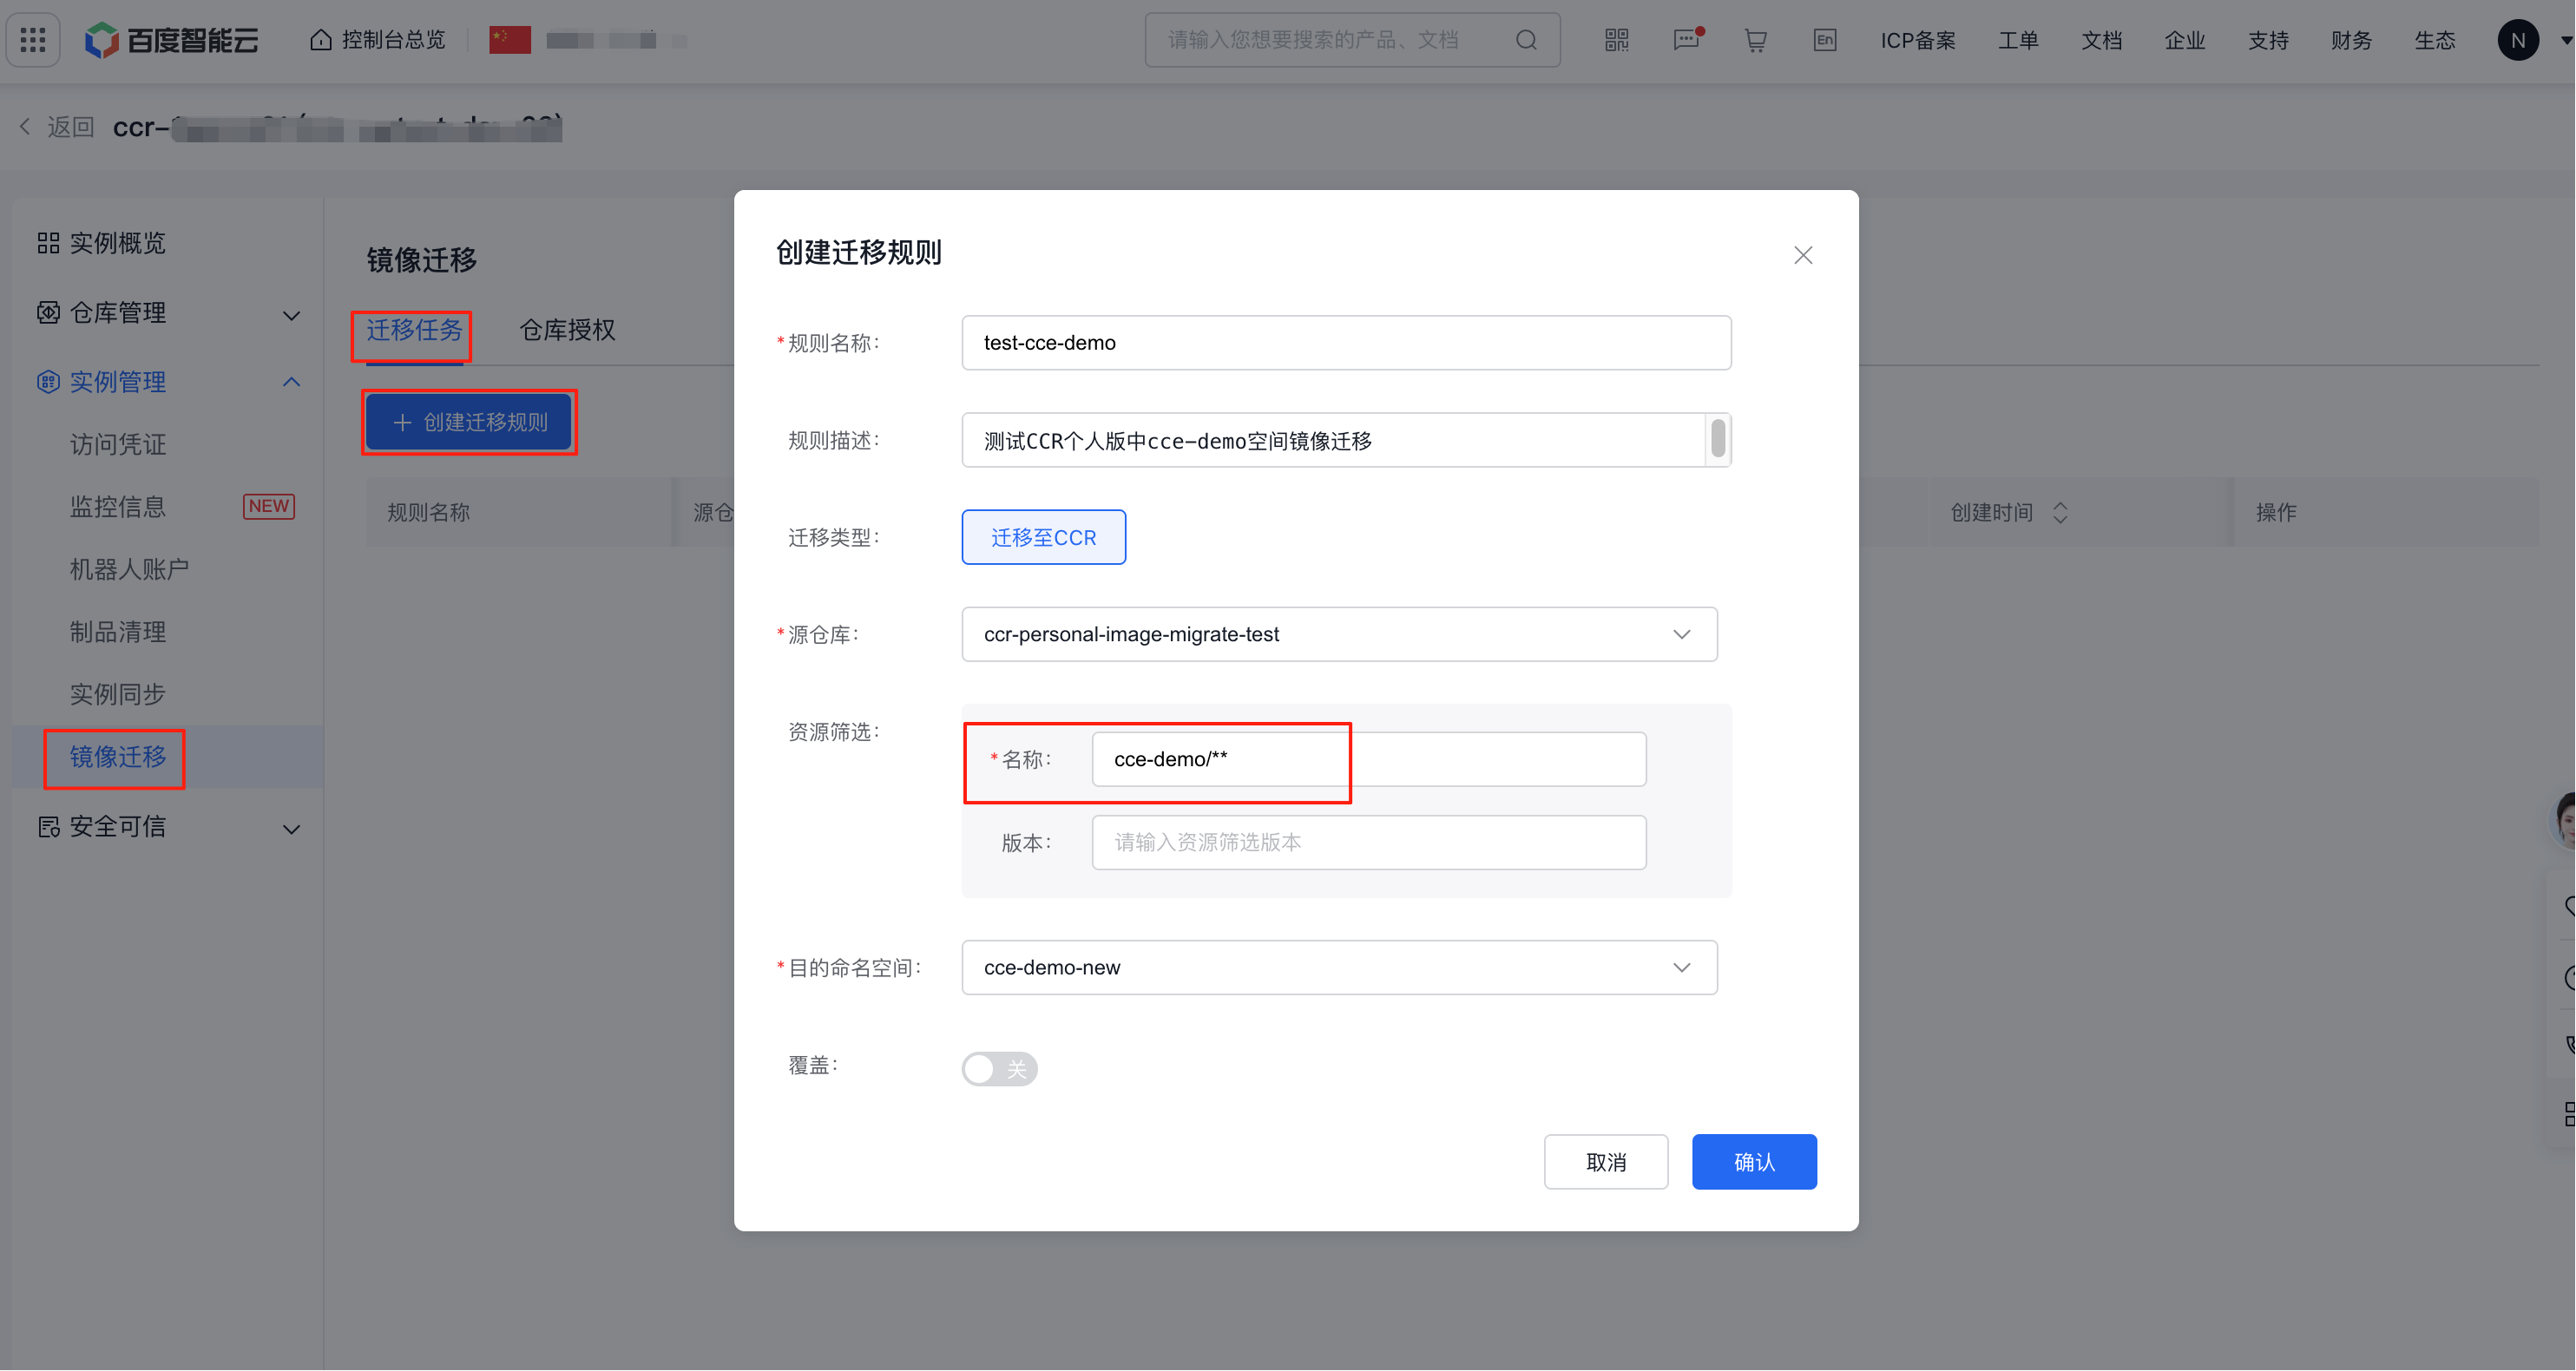Open the shopping cart icon
Viewport: 2576px width, 1371px height.
coord(1756,40)
